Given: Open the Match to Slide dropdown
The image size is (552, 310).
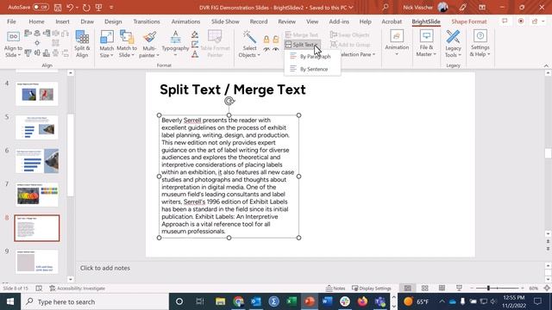Looking at the screenshot, I should (127, 44).
